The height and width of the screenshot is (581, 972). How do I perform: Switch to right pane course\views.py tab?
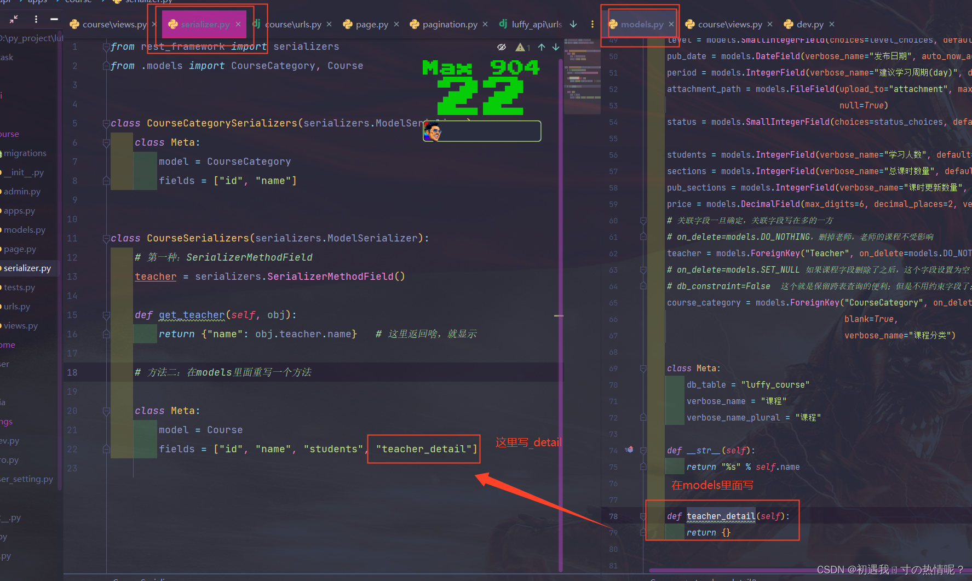pos(723,24)
